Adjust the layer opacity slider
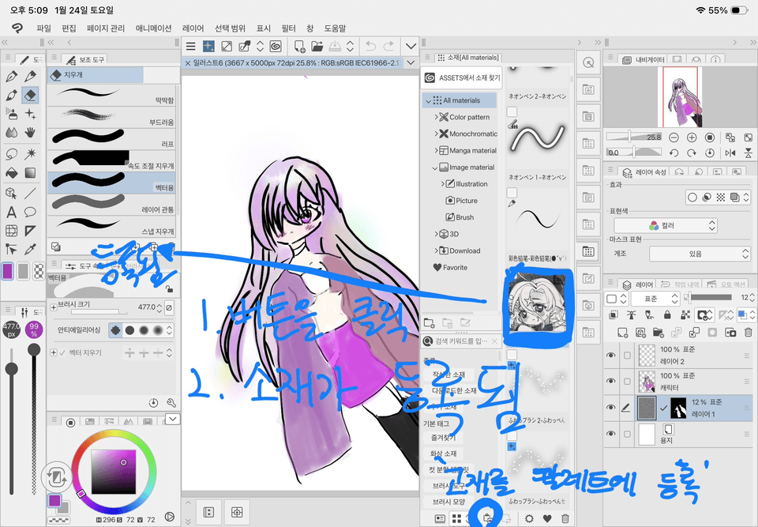This screenshot has width=758, height=527. coord(709,297)
